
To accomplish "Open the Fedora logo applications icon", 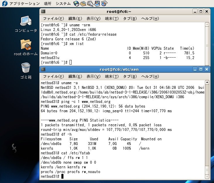I will pyautogui.click(x=5, y=4).
